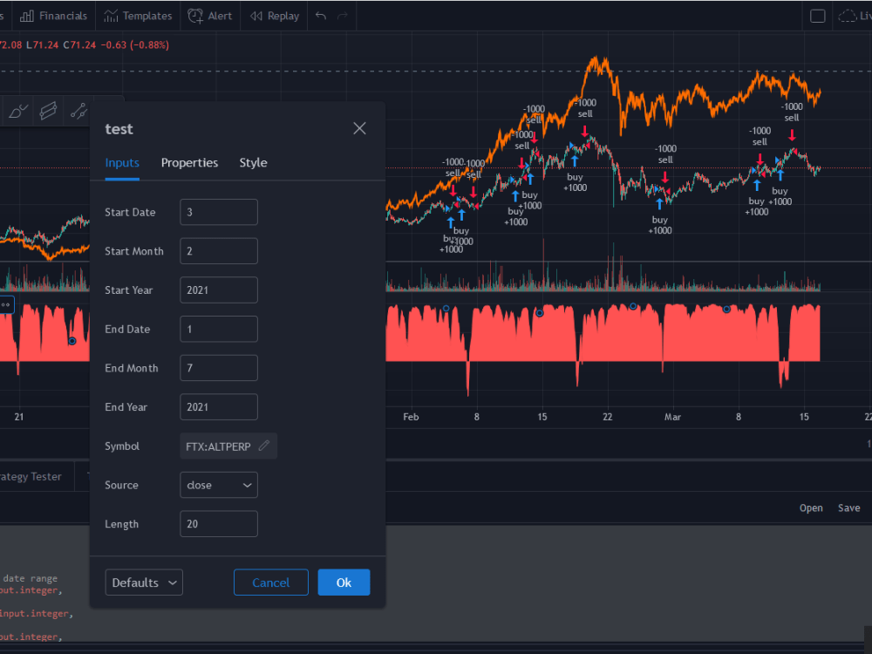The width and height of the screenshot is (872, 654).
Task: Switch to the Properties tab
Action: click(x=189, y=162)
